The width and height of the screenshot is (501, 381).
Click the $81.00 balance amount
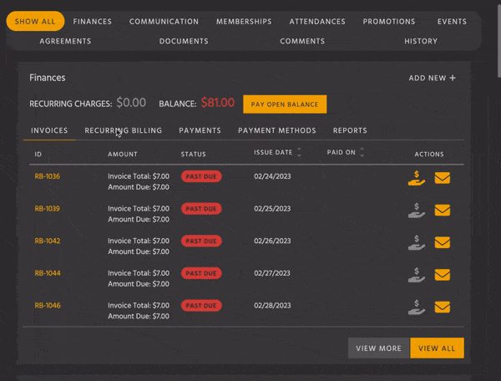point(218,103)
